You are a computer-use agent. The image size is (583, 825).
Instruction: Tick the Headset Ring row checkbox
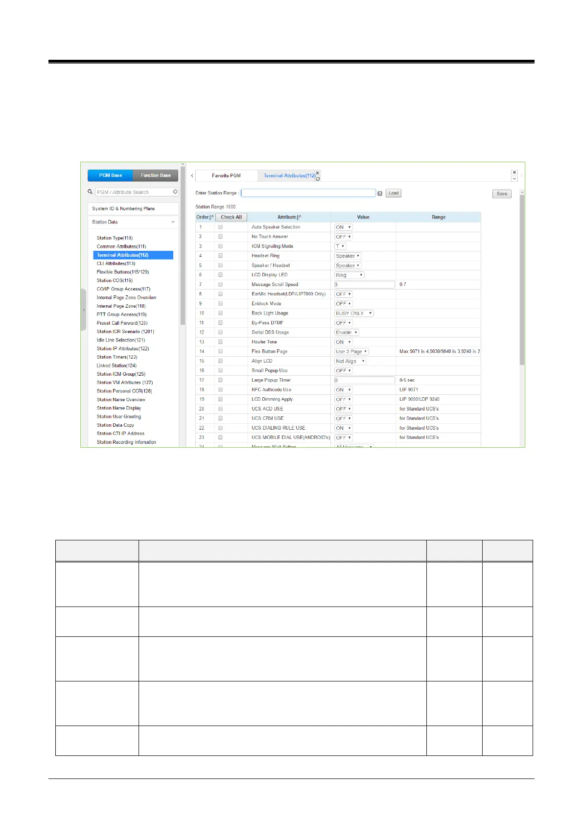tap(220, 256)
